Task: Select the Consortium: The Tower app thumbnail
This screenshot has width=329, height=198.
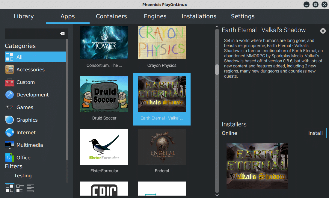Action: pos(104,43)
